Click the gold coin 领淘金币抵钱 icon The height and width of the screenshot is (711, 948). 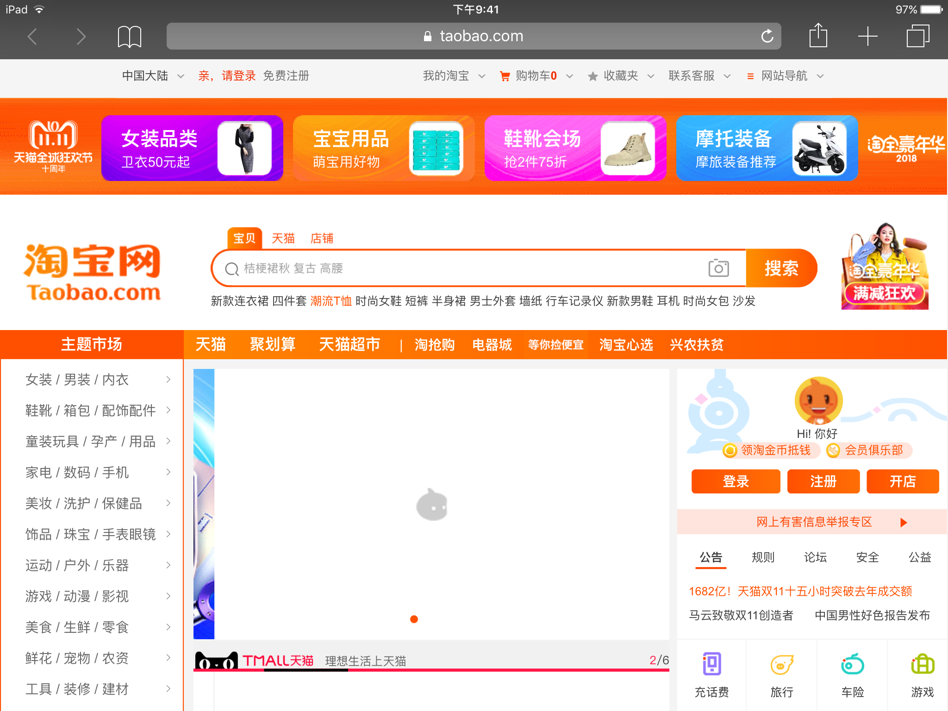(x=730, y=450)
